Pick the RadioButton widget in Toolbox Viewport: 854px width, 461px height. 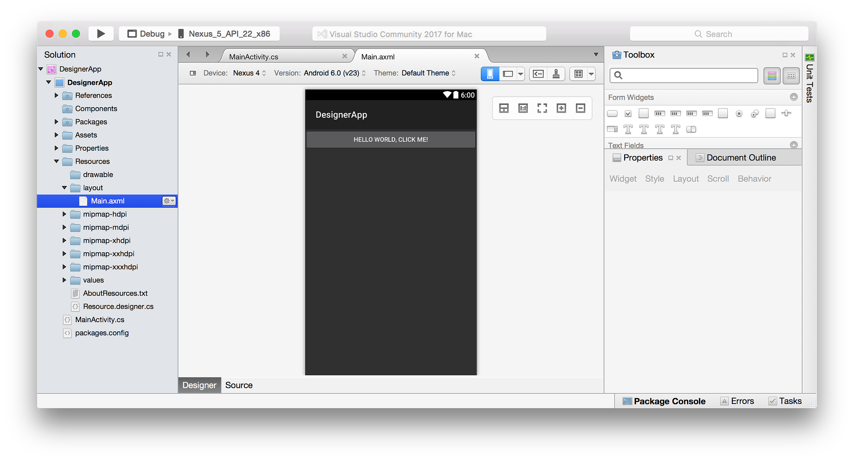[739, 114]
